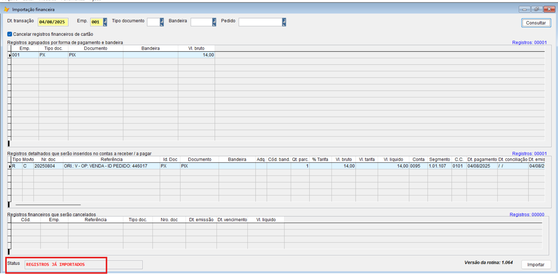
Task: Open the F4 lookup for Tipo documento
Action: [x=162, y=22]
